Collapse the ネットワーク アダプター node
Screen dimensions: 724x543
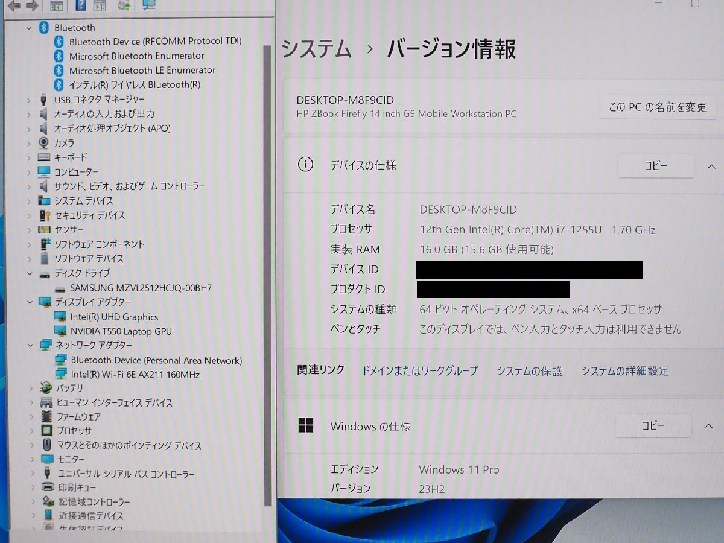tap(31, 345)
